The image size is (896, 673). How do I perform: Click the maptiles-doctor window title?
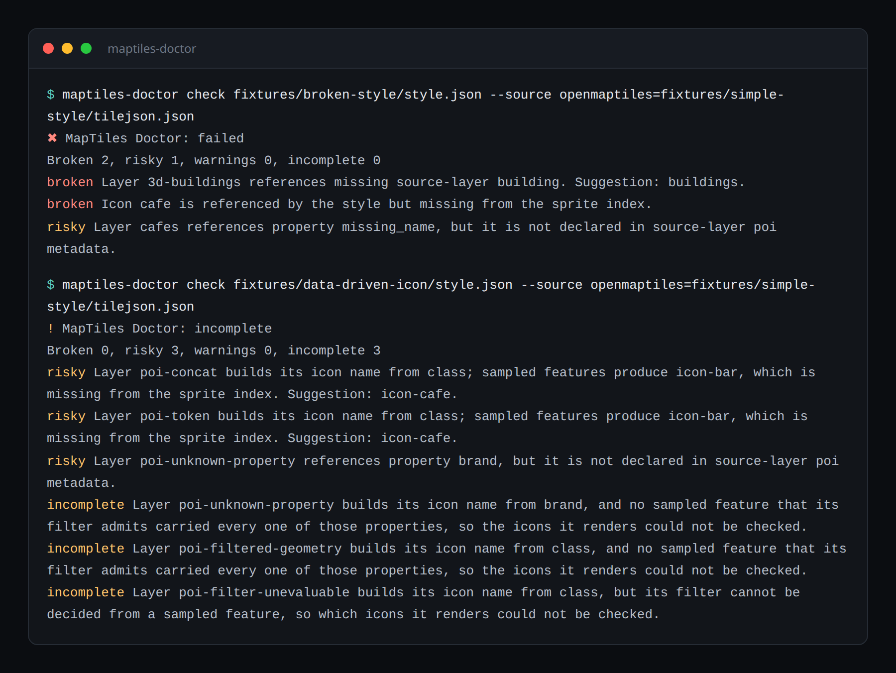[x=152, y=49]
